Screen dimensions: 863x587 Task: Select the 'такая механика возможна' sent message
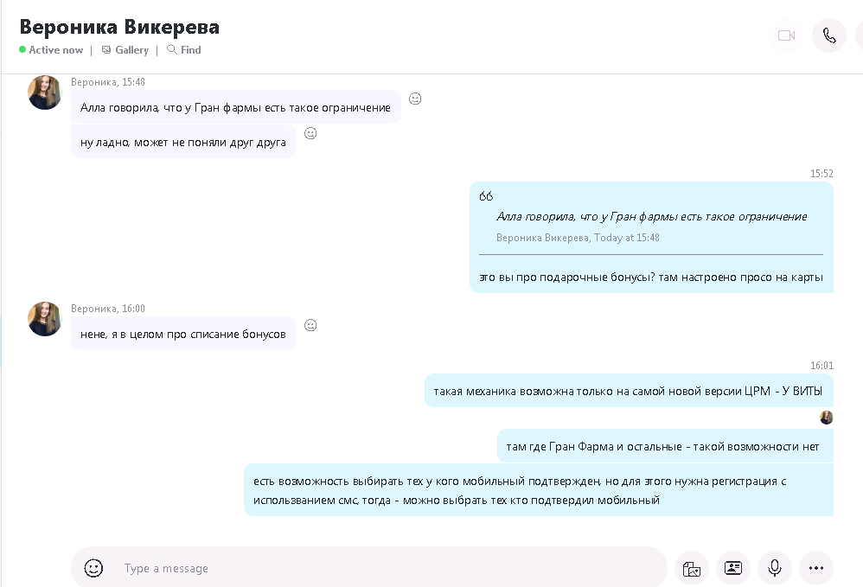[x=628, y=391]
